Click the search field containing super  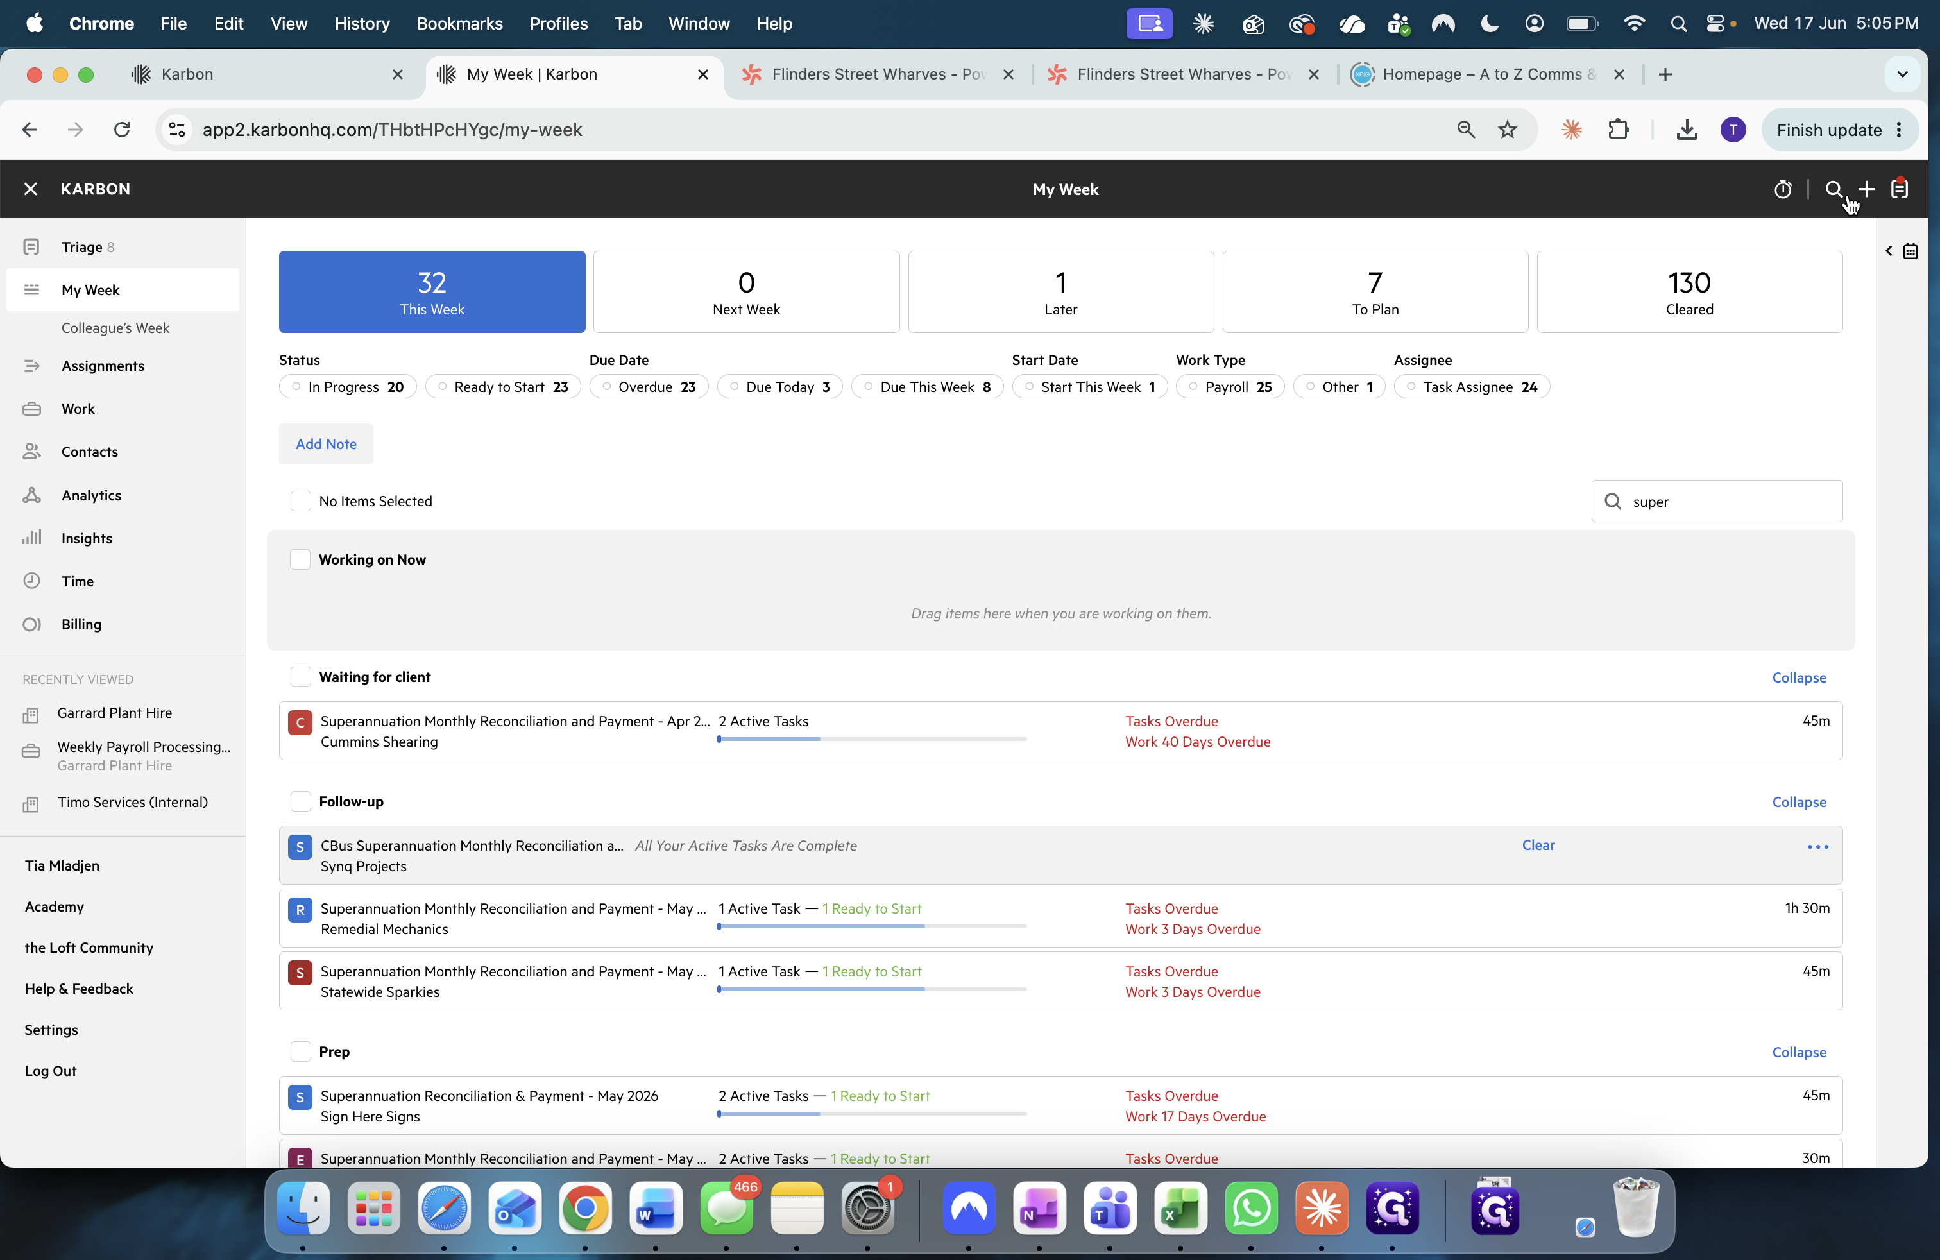1717,501
